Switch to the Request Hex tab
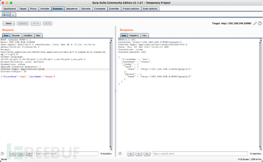Image resolution: width=263 pixels, height=162 pixels. (x=38, y=35)
